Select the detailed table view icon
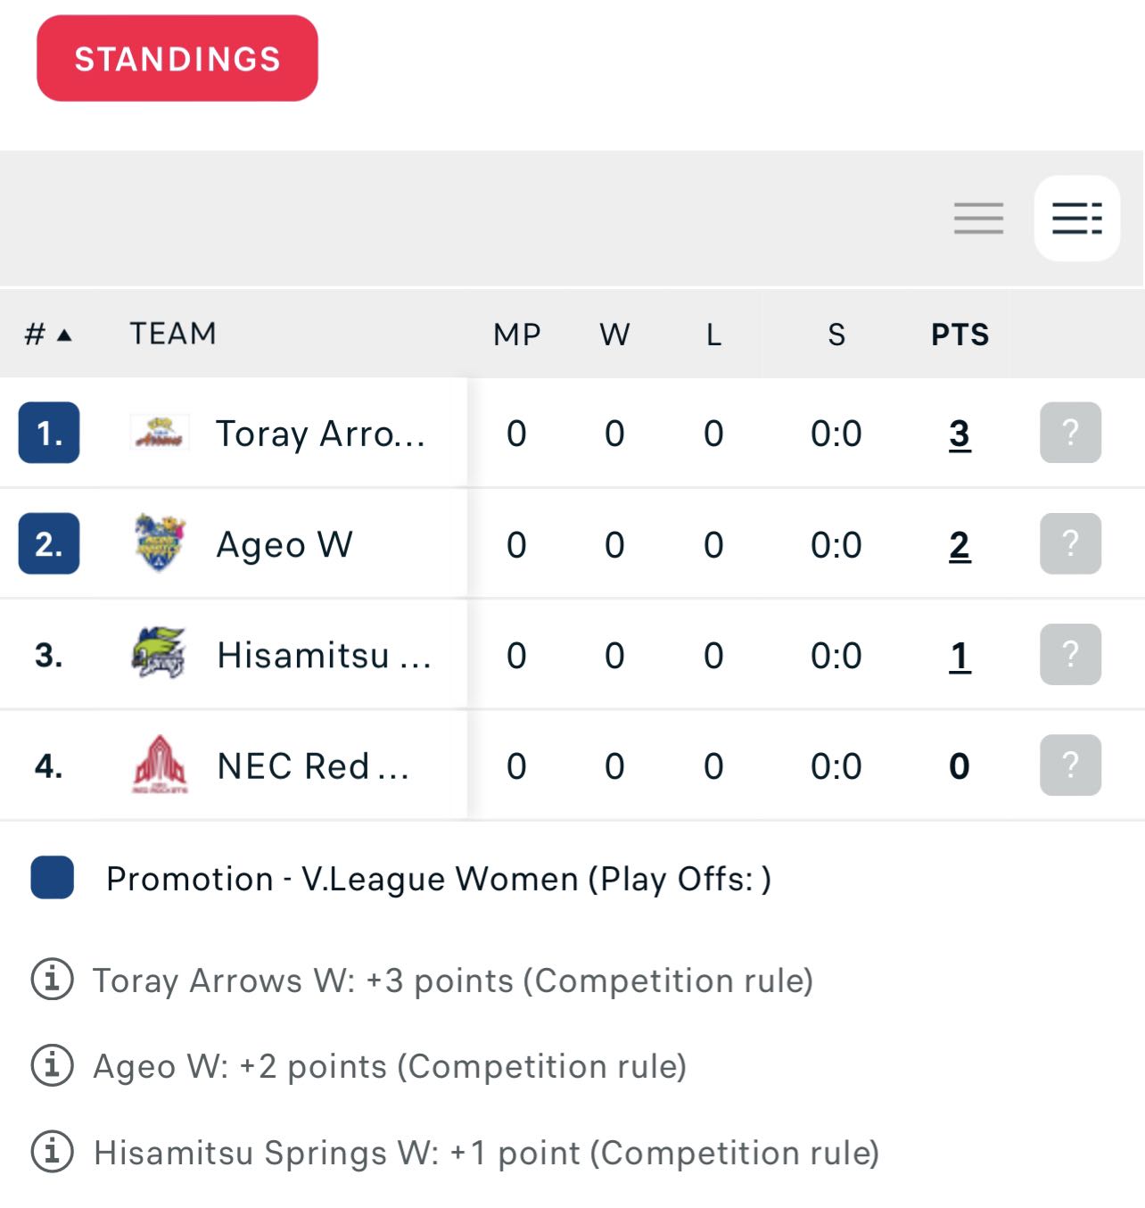Viewport: 1145px width, 1208px height. pyautogui.click(x=1077, y=218)
